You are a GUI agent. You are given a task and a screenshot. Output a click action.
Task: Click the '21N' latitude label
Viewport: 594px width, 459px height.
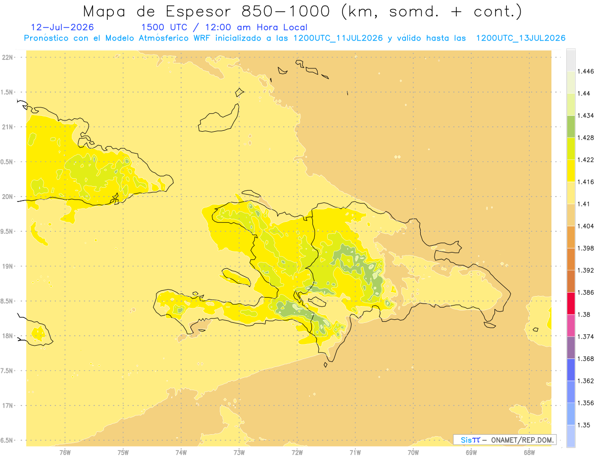pyautogui.click(x=7, y=127)
